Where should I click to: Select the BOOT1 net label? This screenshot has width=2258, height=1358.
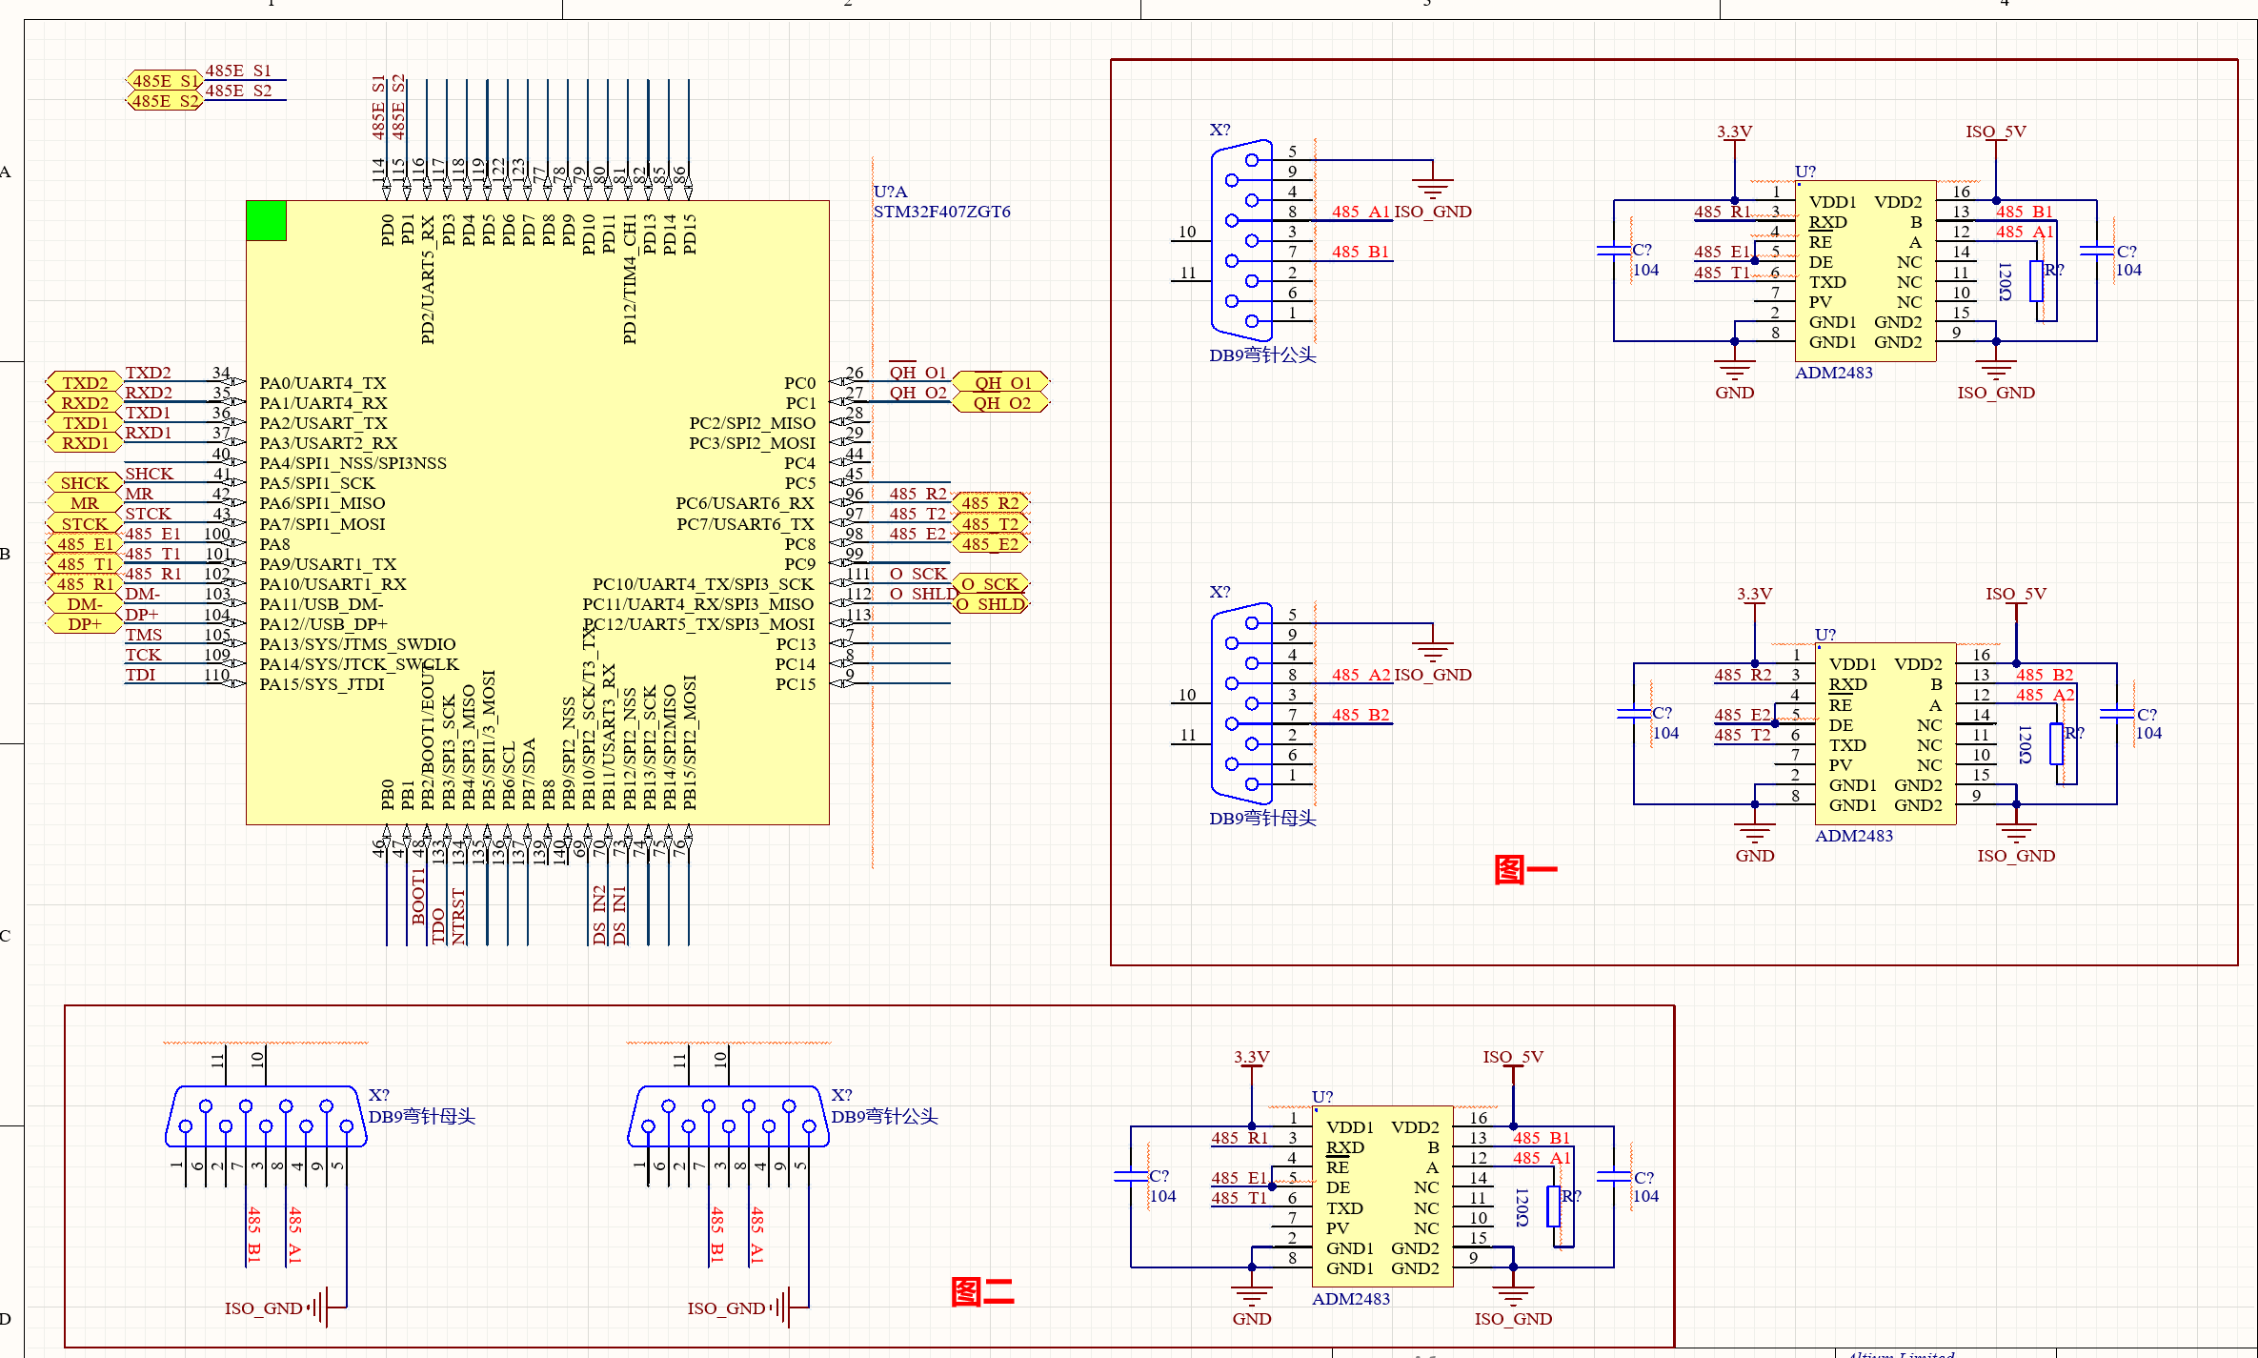click(418, 896)
